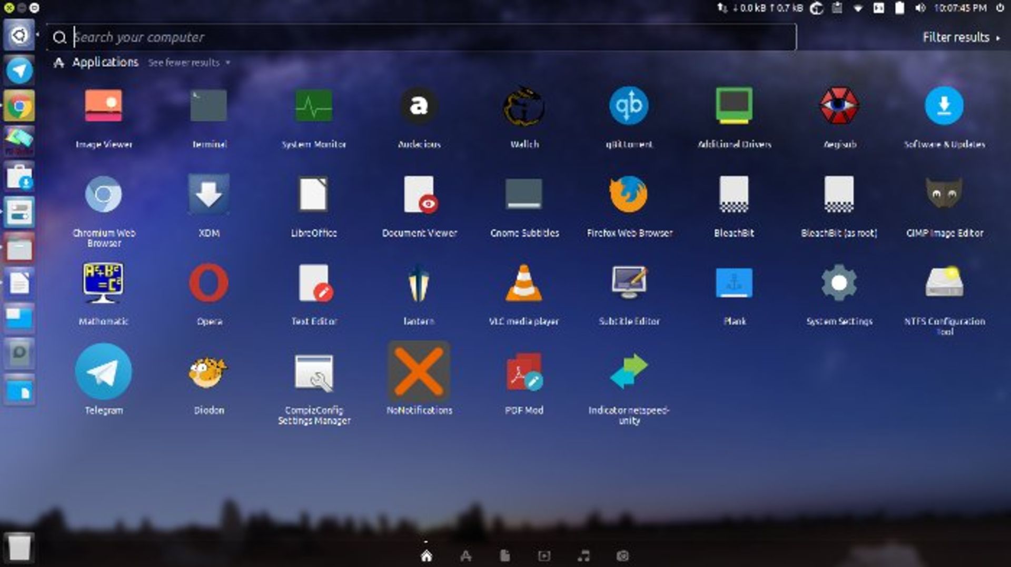1011x567 pixels.
Task: Launch Audacious music player
Action: point(419,106)
